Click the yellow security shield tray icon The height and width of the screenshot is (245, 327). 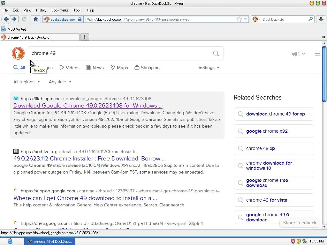299,241
